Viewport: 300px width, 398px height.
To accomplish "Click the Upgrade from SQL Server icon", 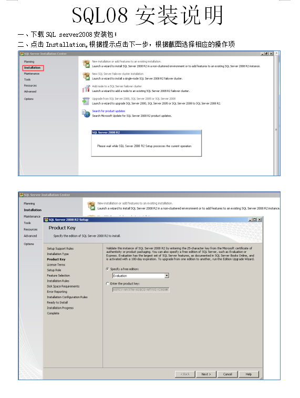I will click(x=86, y=101).
